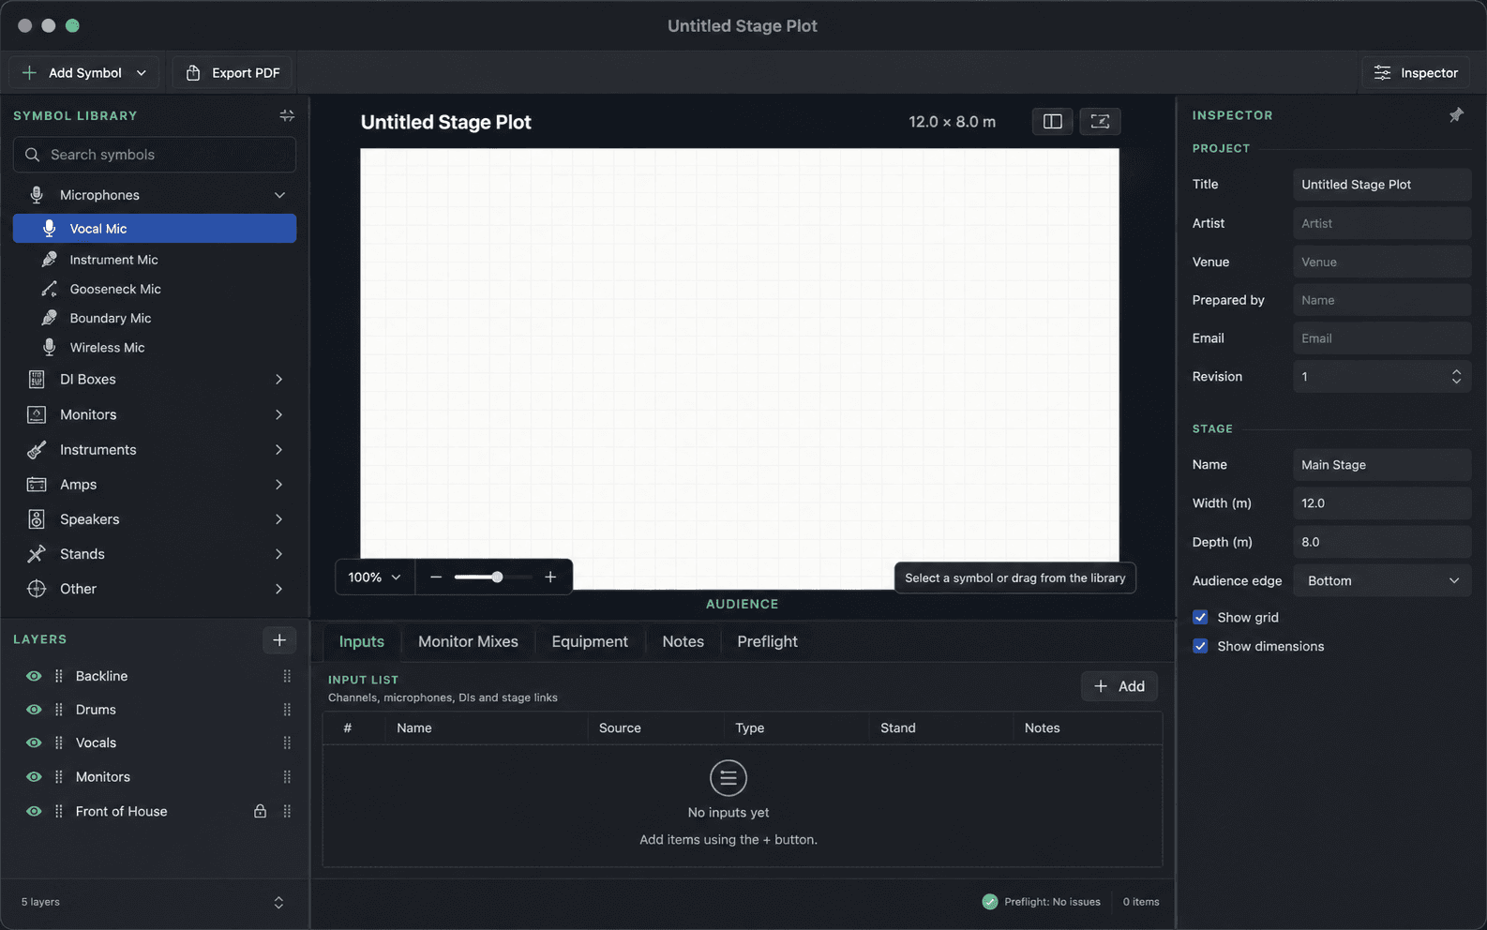Click the Other category icon
The height and width of the screenshot is (930, 1487).
coord(37,589)
